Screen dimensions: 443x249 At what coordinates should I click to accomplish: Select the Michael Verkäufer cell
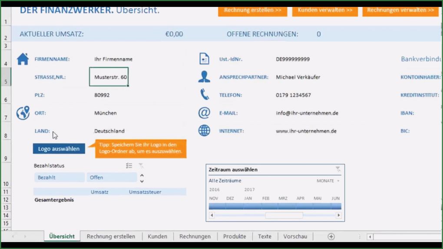pos(298,77)
